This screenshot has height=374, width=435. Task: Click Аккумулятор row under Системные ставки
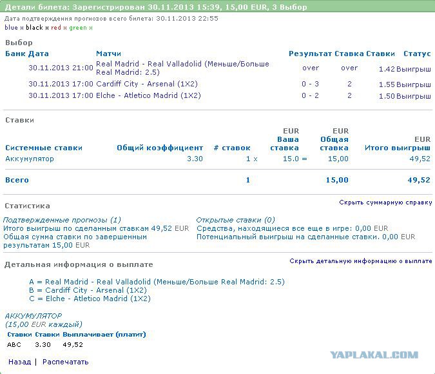[x=30, y=159]
